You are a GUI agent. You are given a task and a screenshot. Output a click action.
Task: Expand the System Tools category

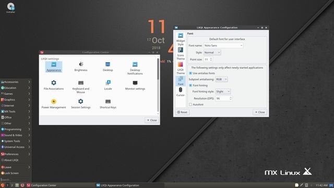point(16,141)
